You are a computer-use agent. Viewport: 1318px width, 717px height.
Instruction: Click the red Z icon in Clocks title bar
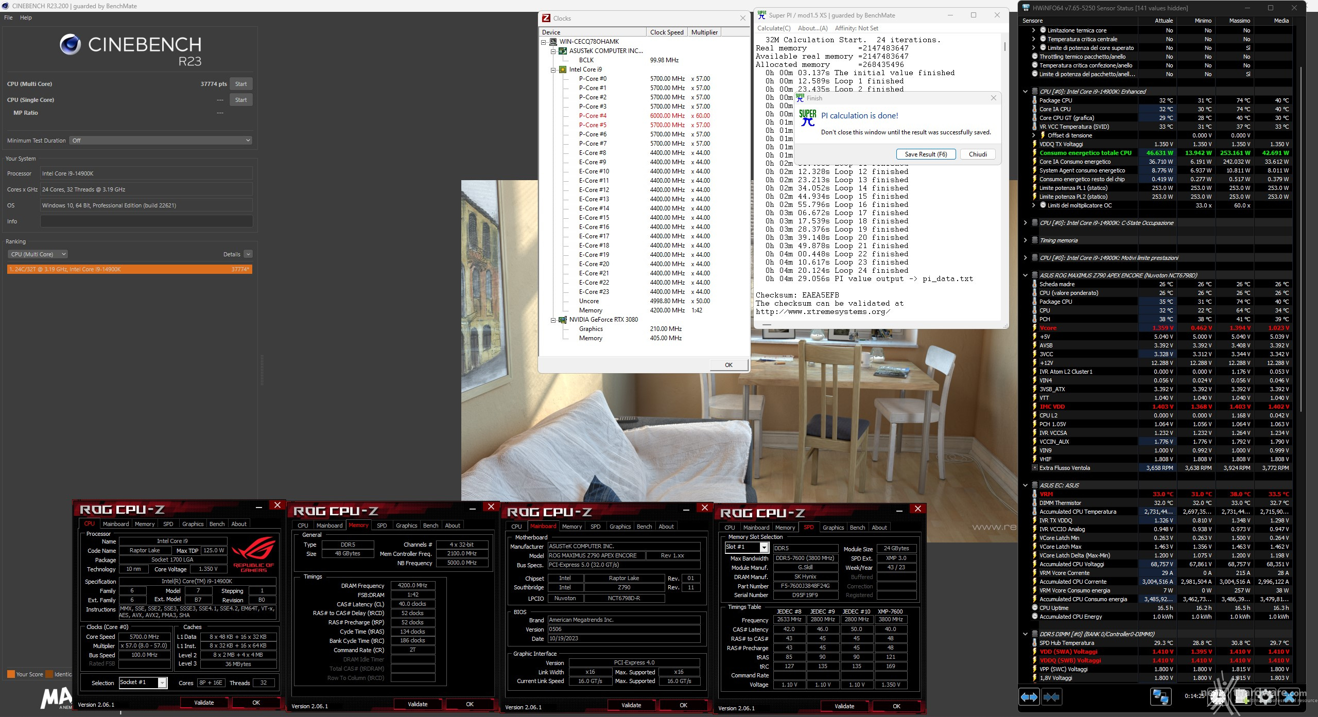546,18
